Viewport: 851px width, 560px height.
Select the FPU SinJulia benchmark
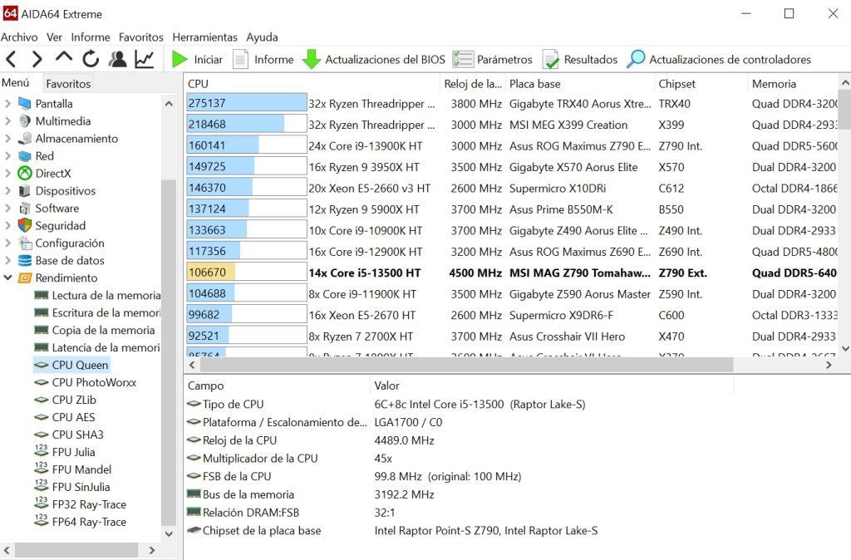pyautogui.click(x=81, y=487)
